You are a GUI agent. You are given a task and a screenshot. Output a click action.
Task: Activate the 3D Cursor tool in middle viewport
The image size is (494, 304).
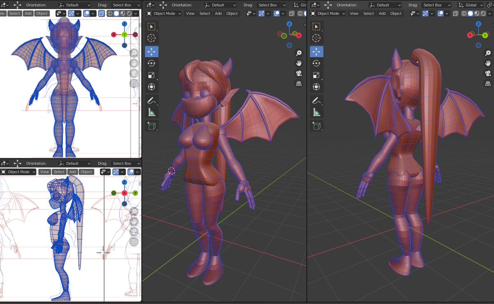151,38
